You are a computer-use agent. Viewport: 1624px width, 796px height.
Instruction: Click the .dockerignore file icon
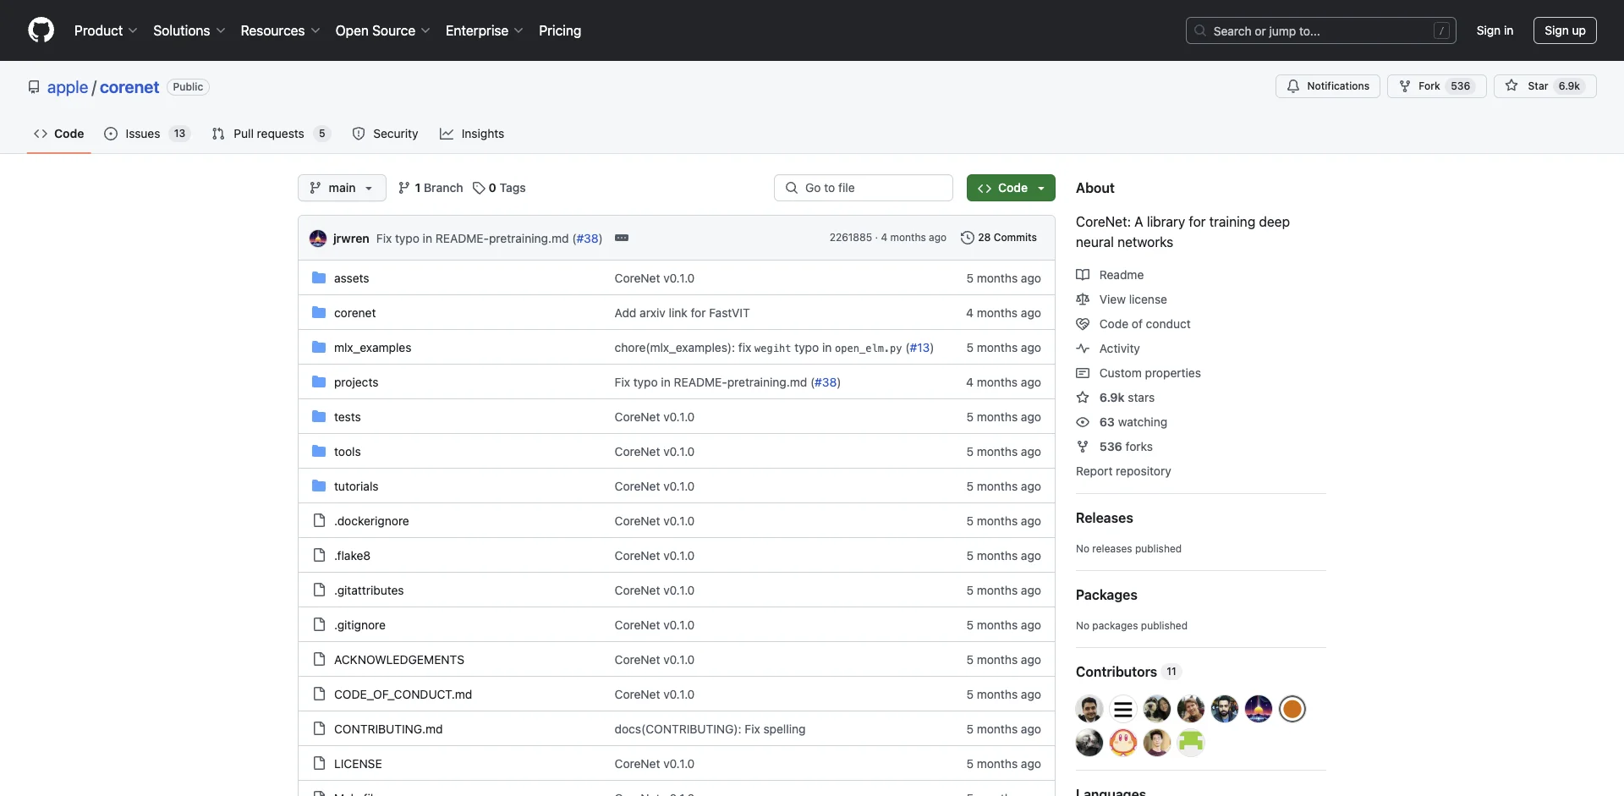point(319,520)
